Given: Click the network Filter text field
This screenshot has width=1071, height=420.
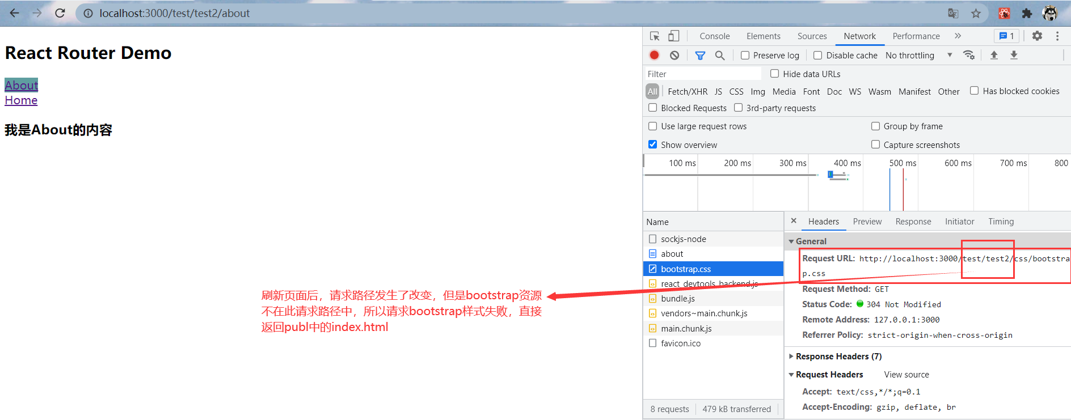Looking at the screenshot, I should pos(703,74).
